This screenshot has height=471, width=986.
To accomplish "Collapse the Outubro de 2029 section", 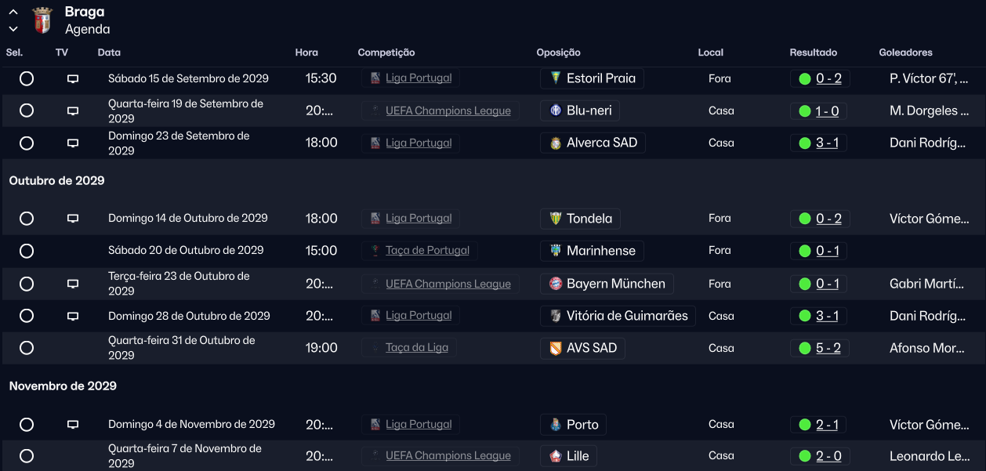I will click(56, 180).
